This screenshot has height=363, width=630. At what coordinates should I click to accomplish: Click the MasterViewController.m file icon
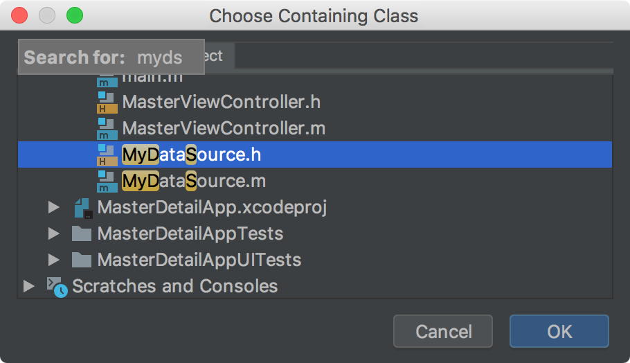tap(107, 129)
